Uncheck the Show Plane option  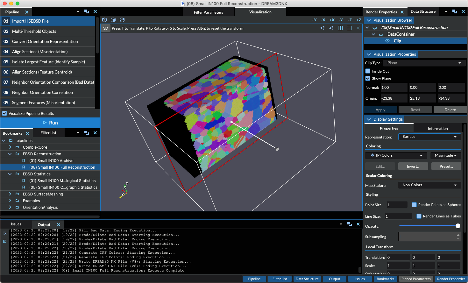[368, 78]
